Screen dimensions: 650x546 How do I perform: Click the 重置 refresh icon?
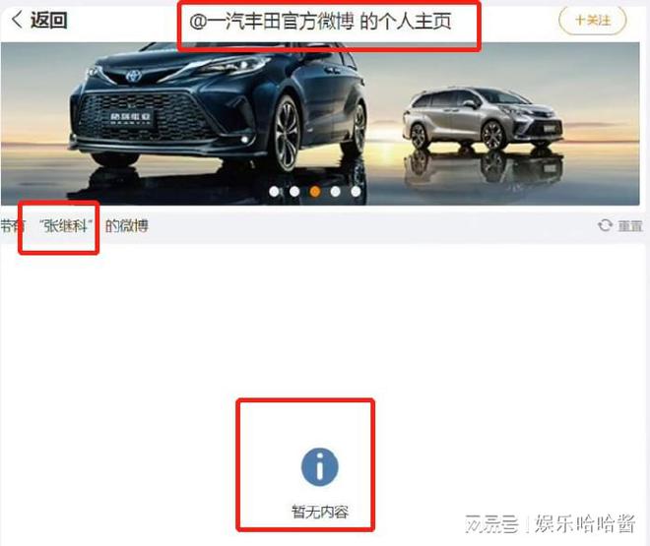tap(605, 225)
